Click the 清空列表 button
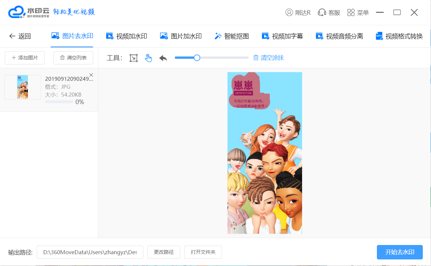Screen dimensions: 431x266 [73, 58]
